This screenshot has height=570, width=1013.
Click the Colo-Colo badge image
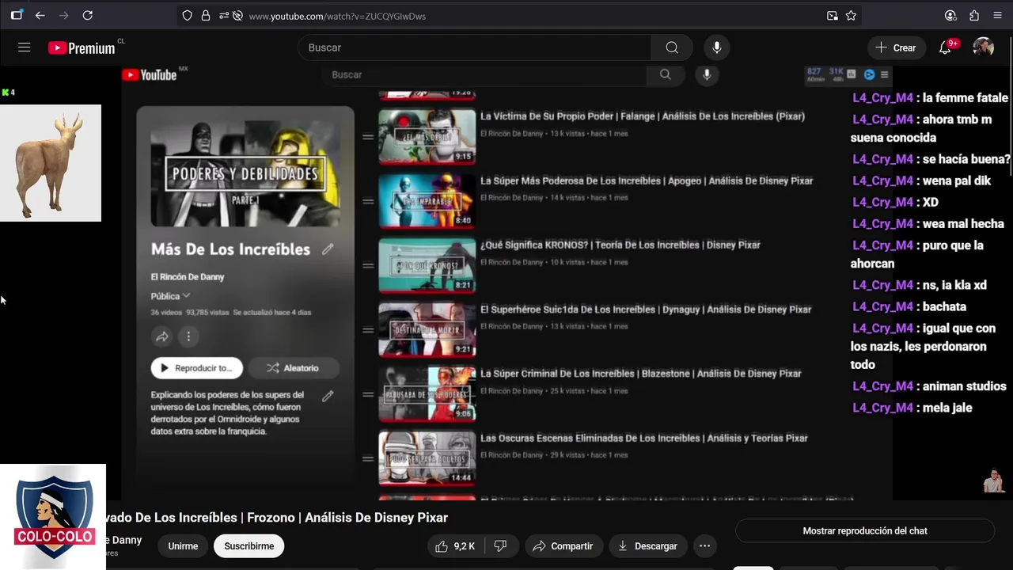point(53,517)
